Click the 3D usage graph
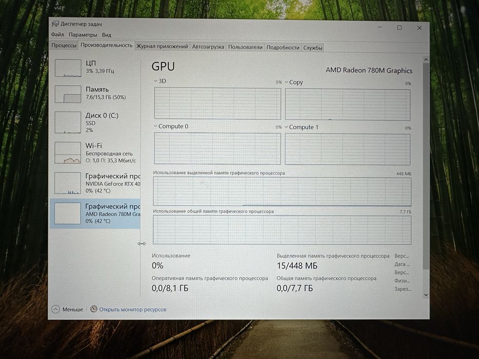 [x=218, y=103]
